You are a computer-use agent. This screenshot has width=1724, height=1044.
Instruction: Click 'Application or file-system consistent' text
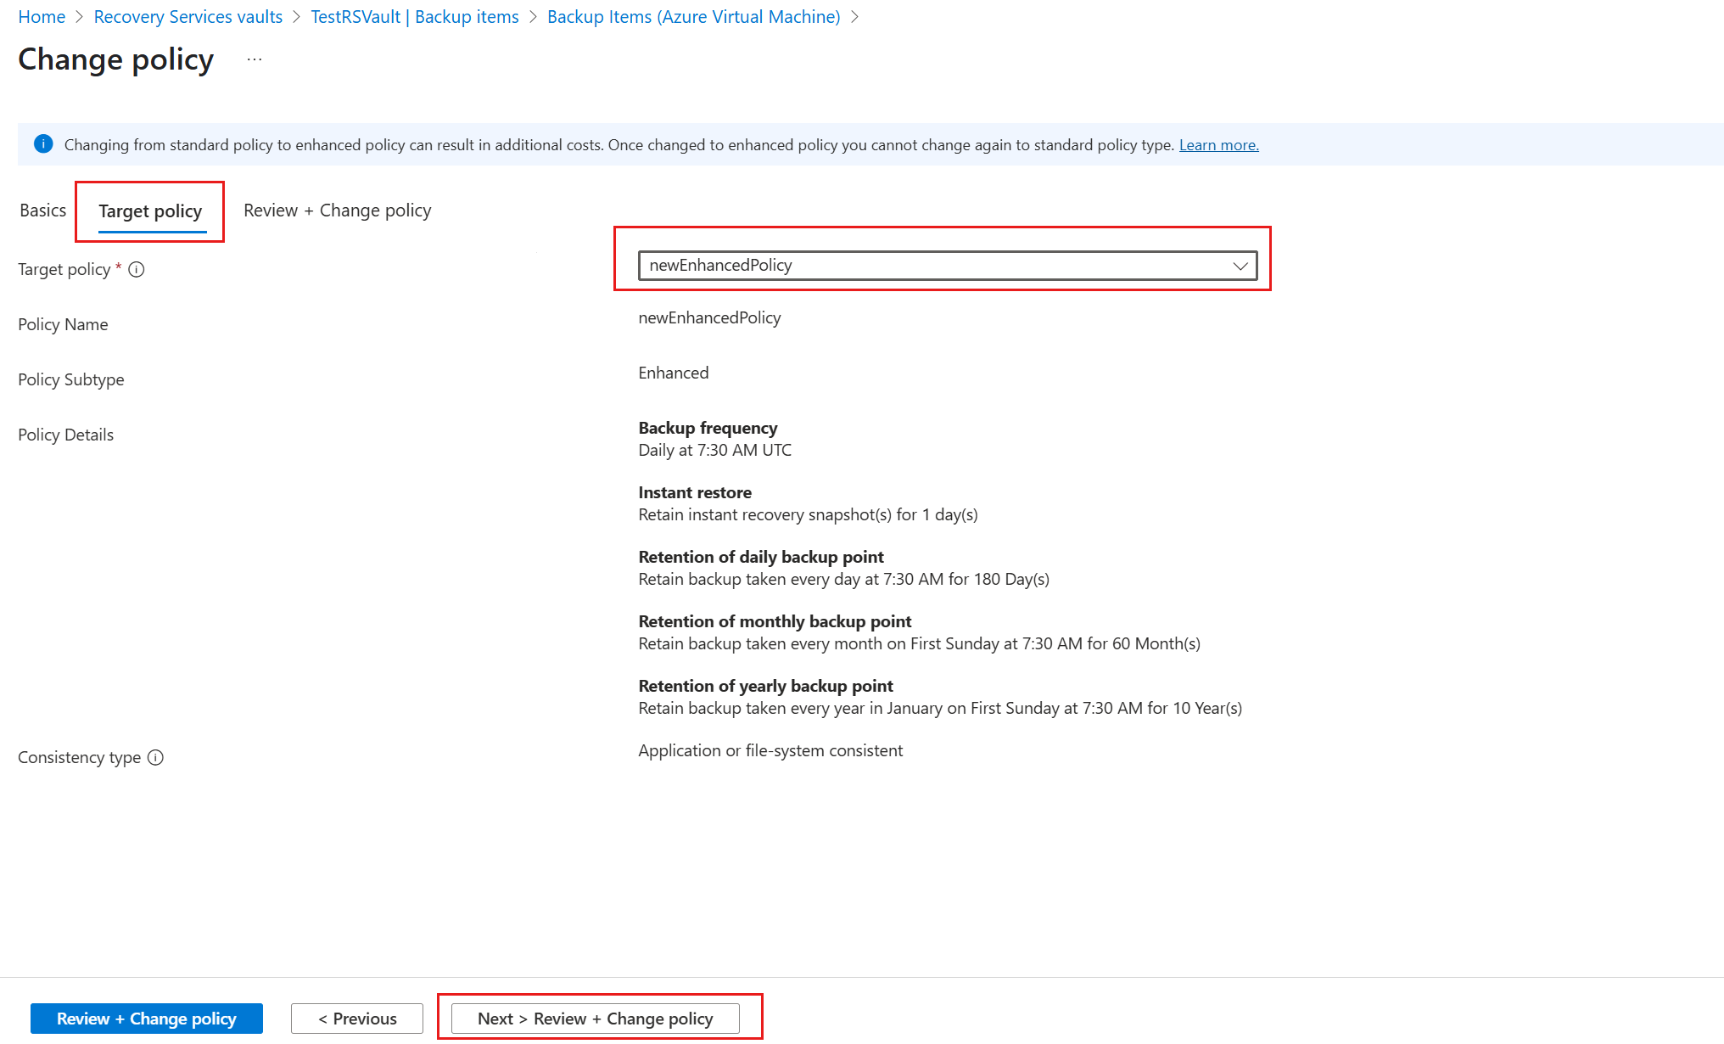click(x=770, y=750)
